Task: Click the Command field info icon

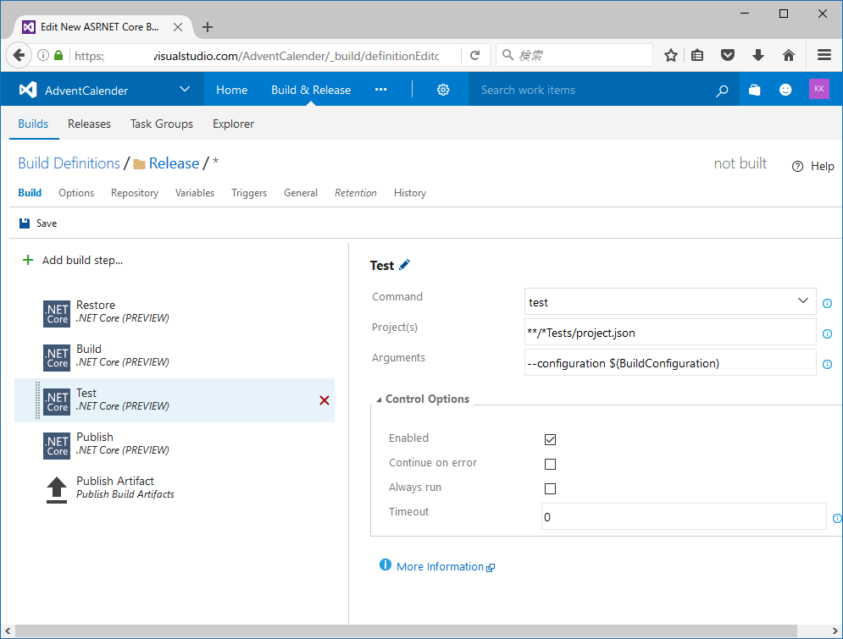Action: pyautogui.click(x=828, y=303)
